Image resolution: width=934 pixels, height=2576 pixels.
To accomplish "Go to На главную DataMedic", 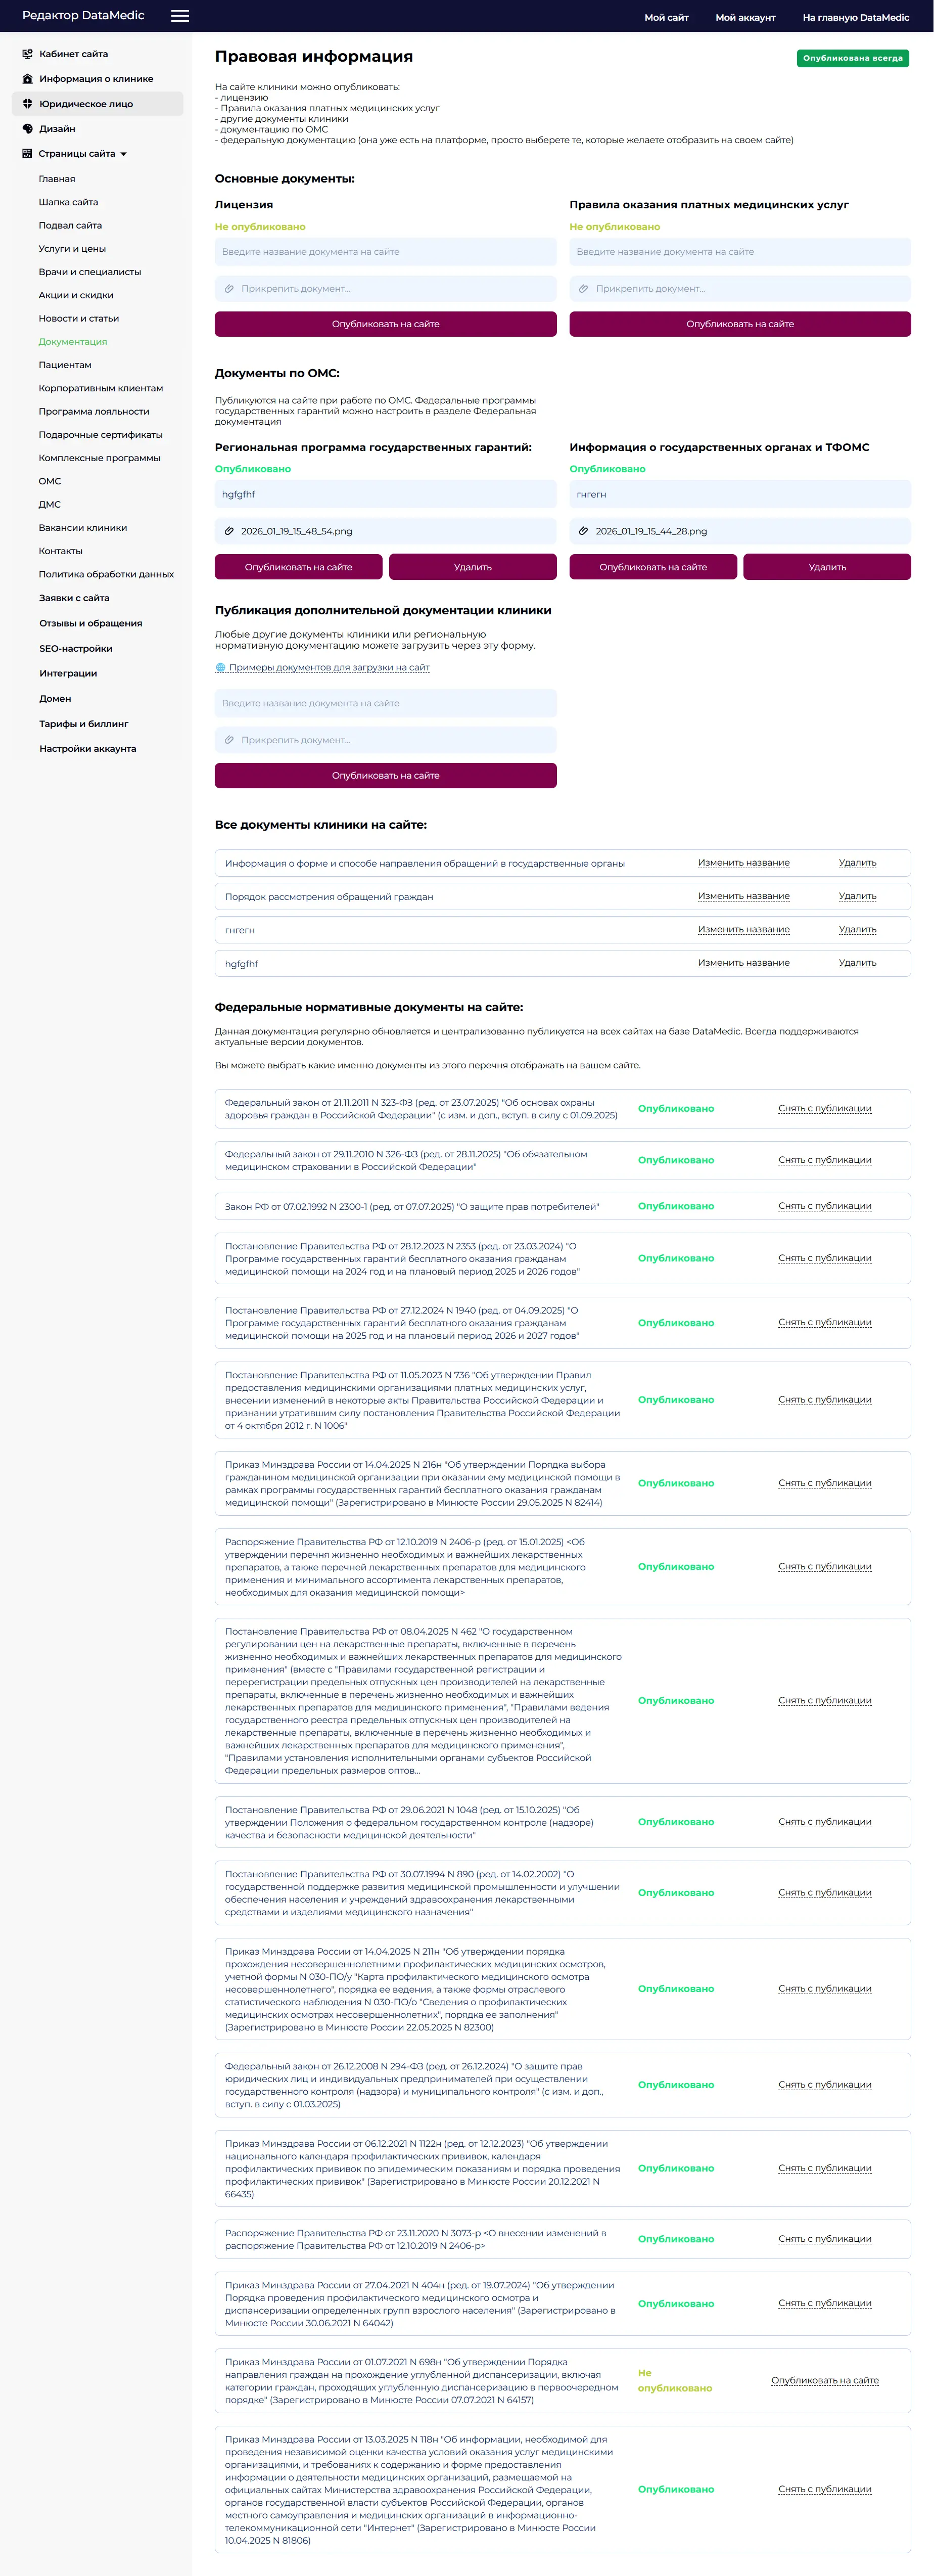I will click(855, 17).
